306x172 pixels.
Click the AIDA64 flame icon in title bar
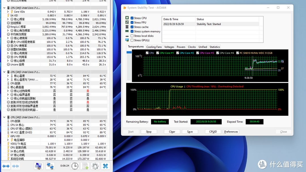click(125, 8)
